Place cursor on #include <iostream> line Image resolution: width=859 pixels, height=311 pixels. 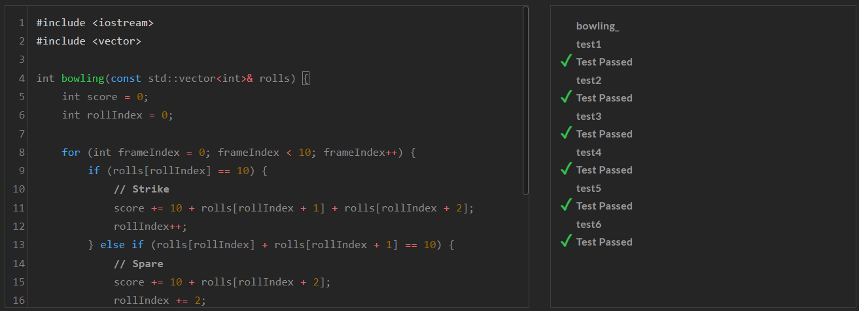tap(95, 23)
